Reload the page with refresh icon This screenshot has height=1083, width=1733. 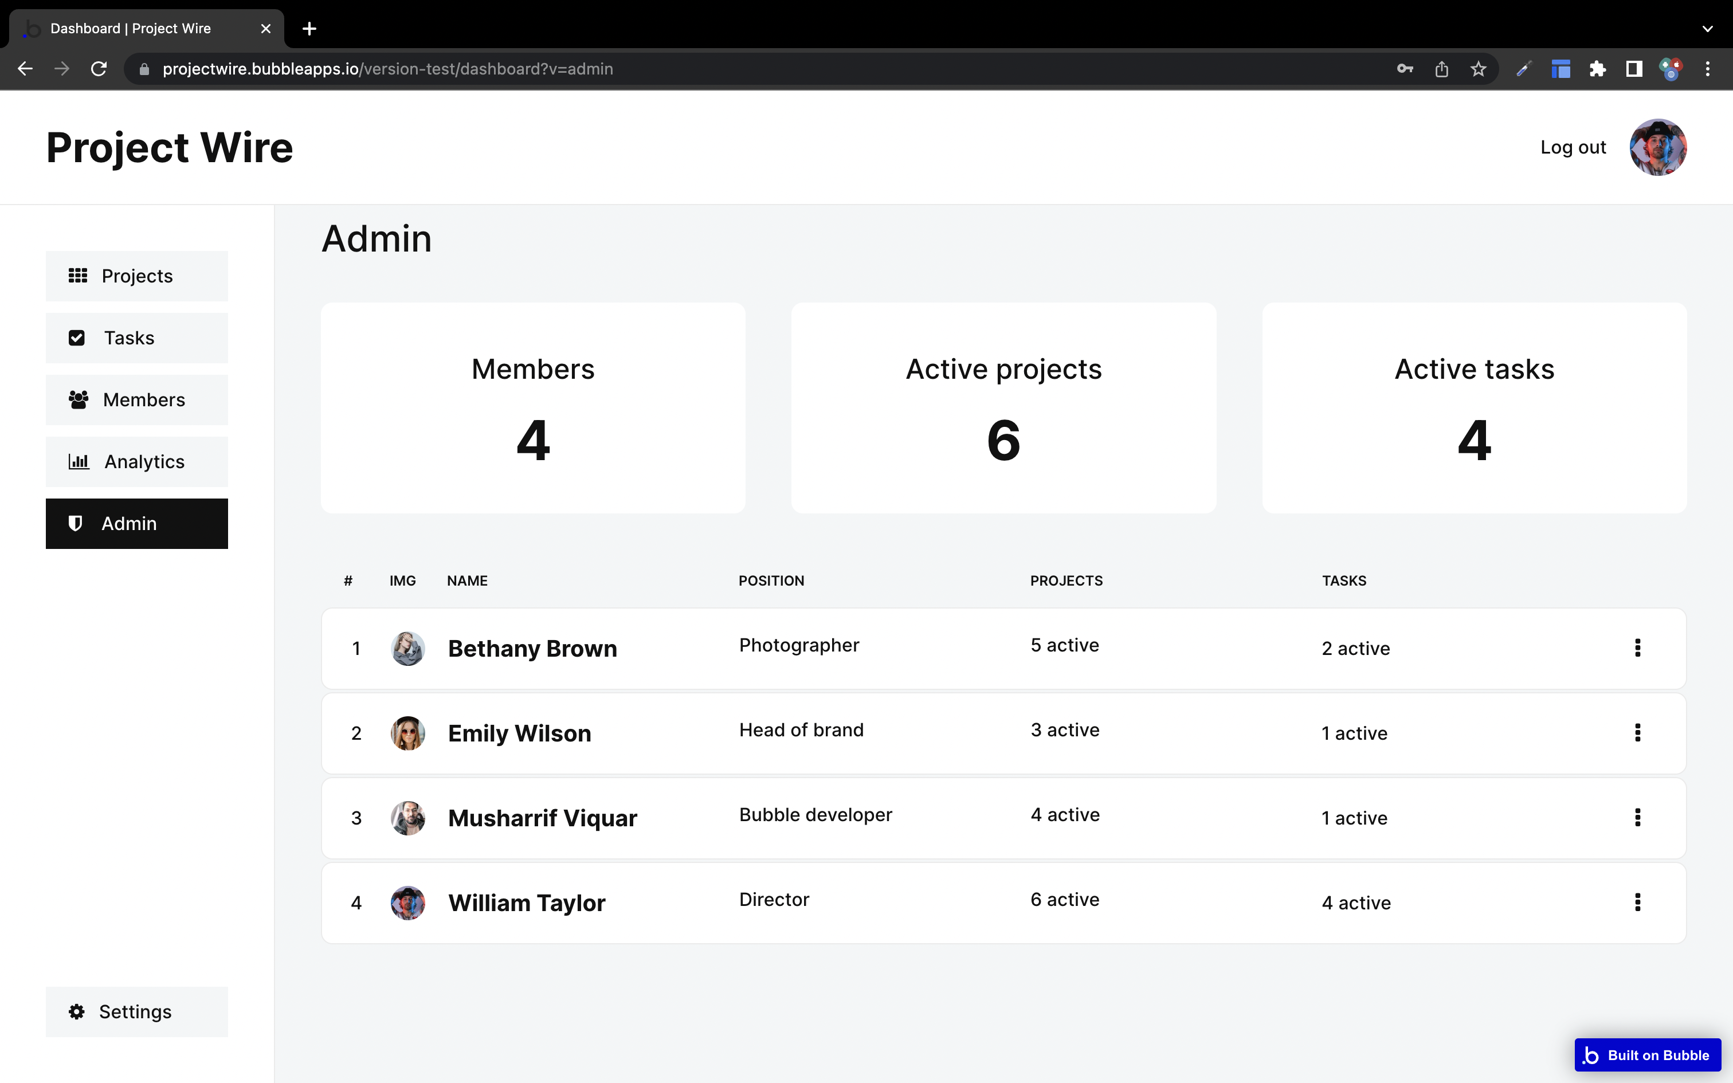pyautogui.click(x=99, y=69)
